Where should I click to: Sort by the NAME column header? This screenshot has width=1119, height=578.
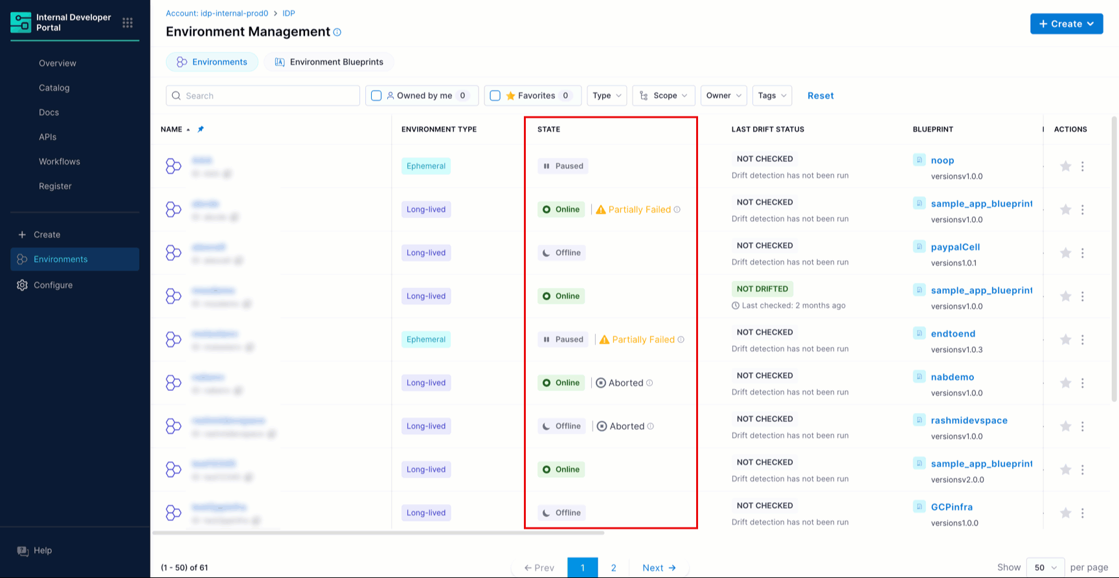coord(172,129)
